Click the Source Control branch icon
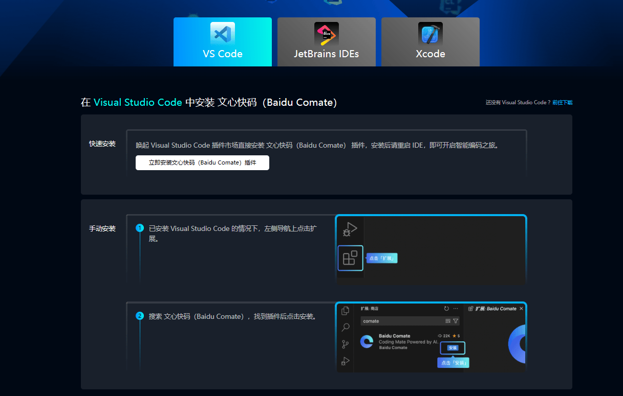This screenshot has height=396, width=623. [346, 344]
